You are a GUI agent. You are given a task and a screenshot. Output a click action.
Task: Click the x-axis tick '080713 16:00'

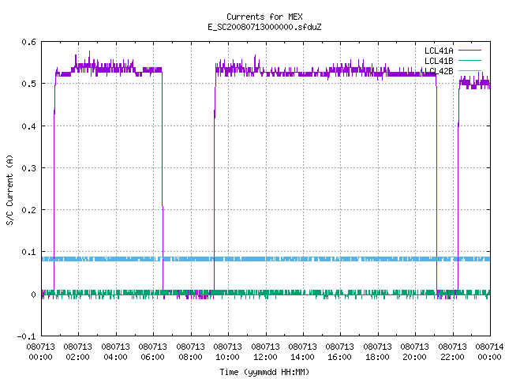pyautogui.click(x=340, y=352)
